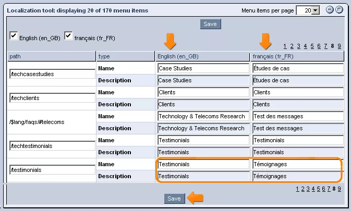Edit the /techcasestudies path field

[x=52, y=74]
